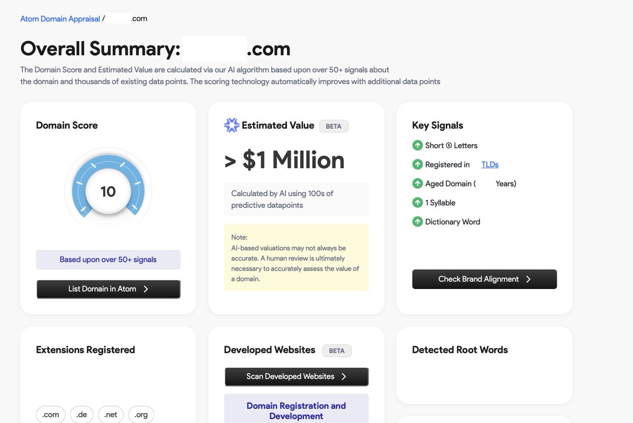This screenshot has width=633, height=423.
Task: Click the 'Dictionary Word' signal text
Action: coord(453,222)
